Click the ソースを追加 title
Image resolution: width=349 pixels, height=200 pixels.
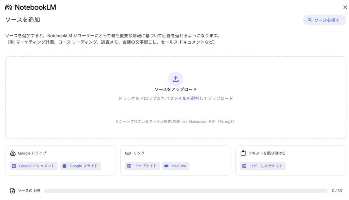pos(22,20)
